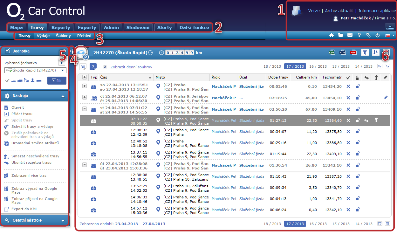Show 30-day calendar view icon
Viewport: 397px width, 234px height.
tap(83, 67)
